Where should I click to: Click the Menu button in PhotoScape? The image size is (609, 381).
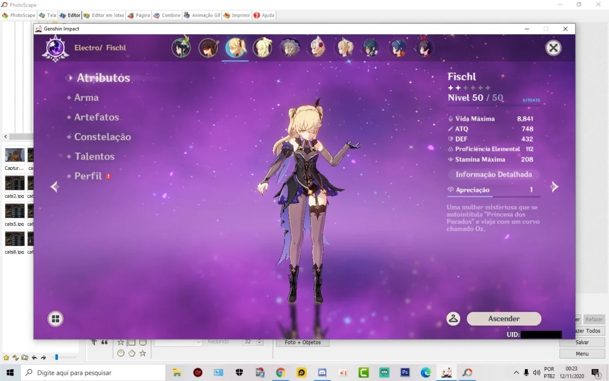[582, 354]
